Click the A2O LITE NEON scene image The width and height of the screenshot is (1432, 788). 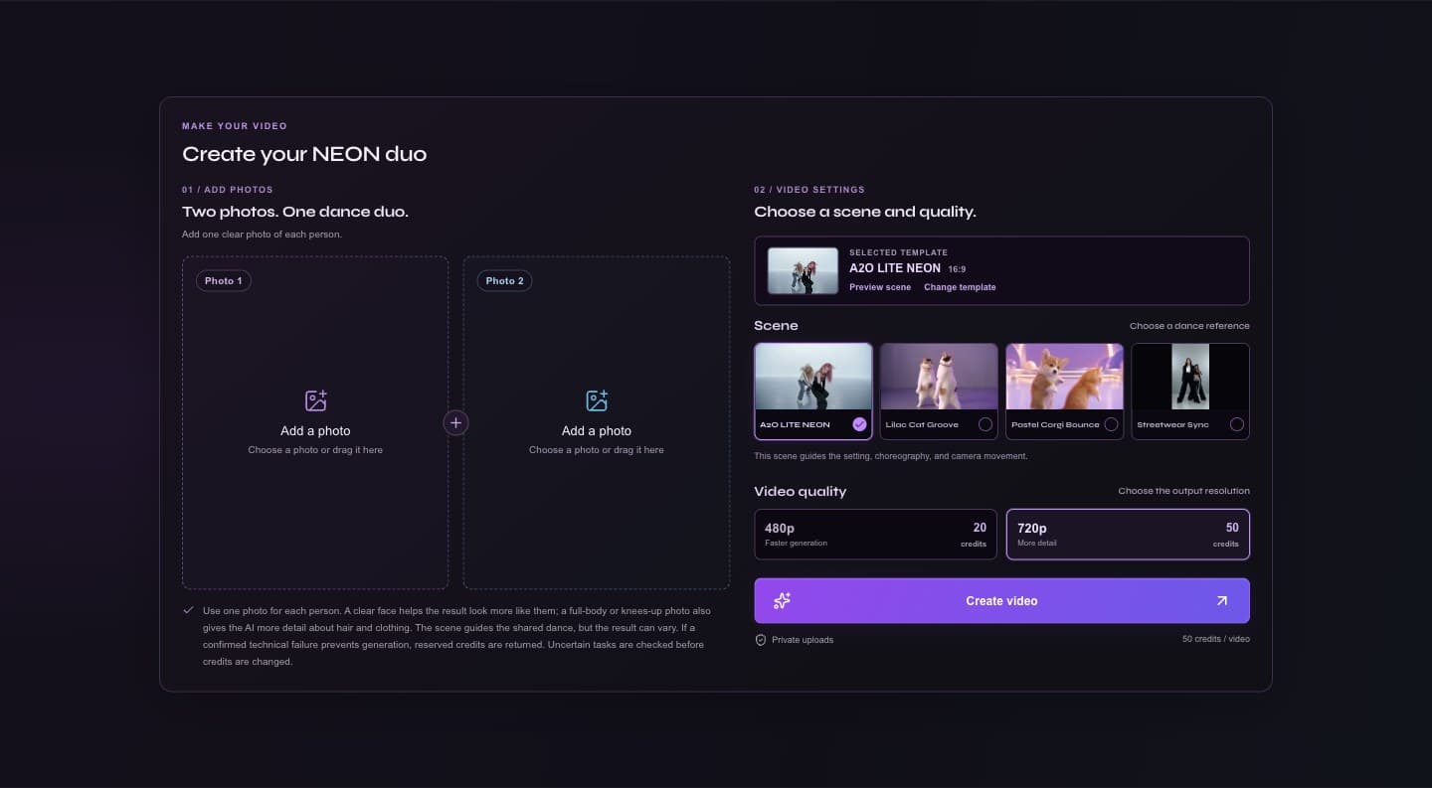coord(813,377)
